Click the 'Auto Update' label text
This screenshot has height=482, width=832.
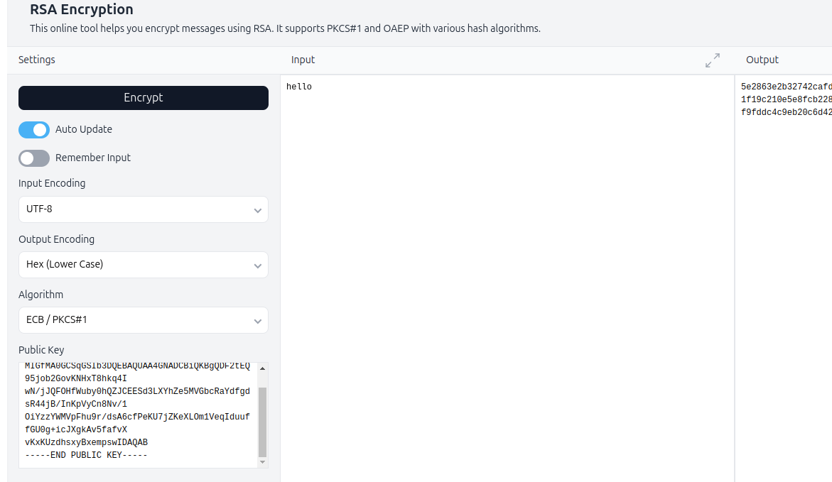pos(84,129)
